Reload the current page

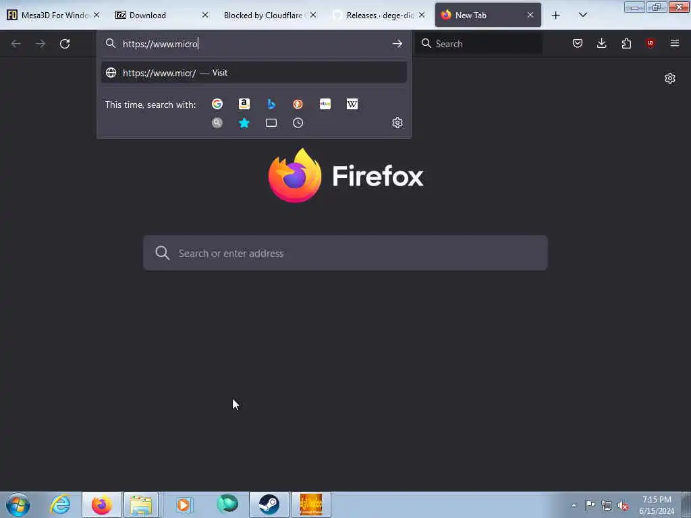click(65, 44)
